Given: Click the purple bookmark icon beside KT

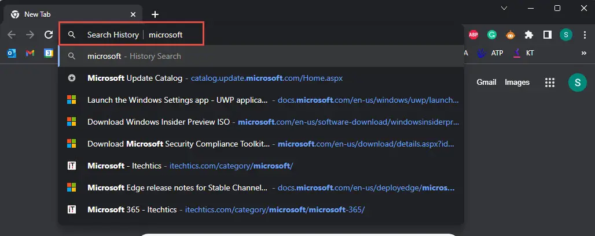Looking at the screenshot, I should (x=516, y=53).
